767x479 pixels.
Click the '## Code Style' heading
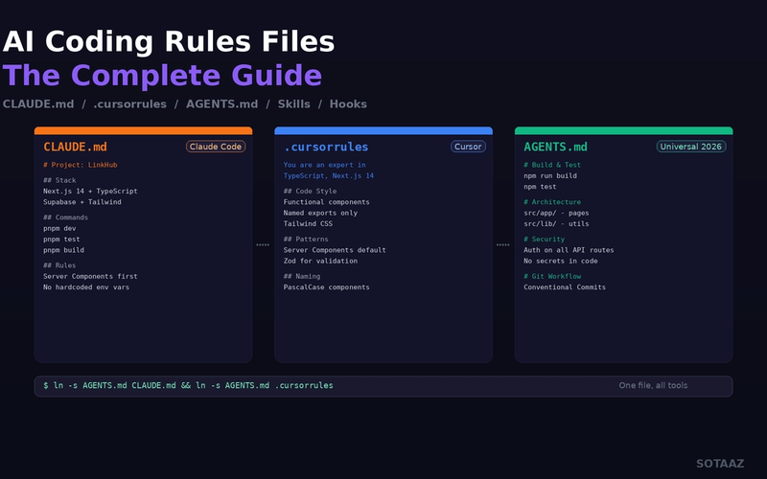point(310,191)
